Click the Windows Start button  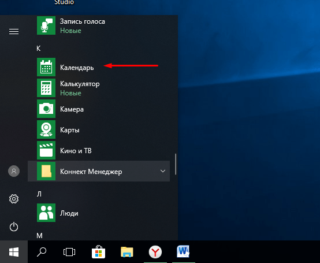pyautogui.click(x=14, y=252)
